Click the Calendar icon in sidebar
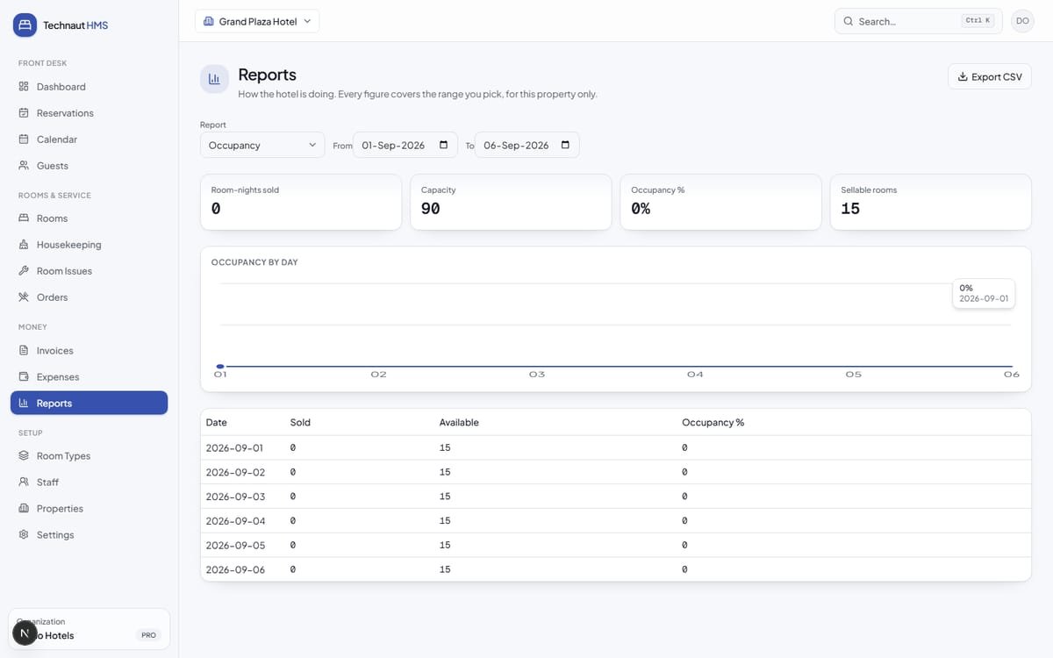Viewport: 1053px width, 658px height. (x=24, y=139)
